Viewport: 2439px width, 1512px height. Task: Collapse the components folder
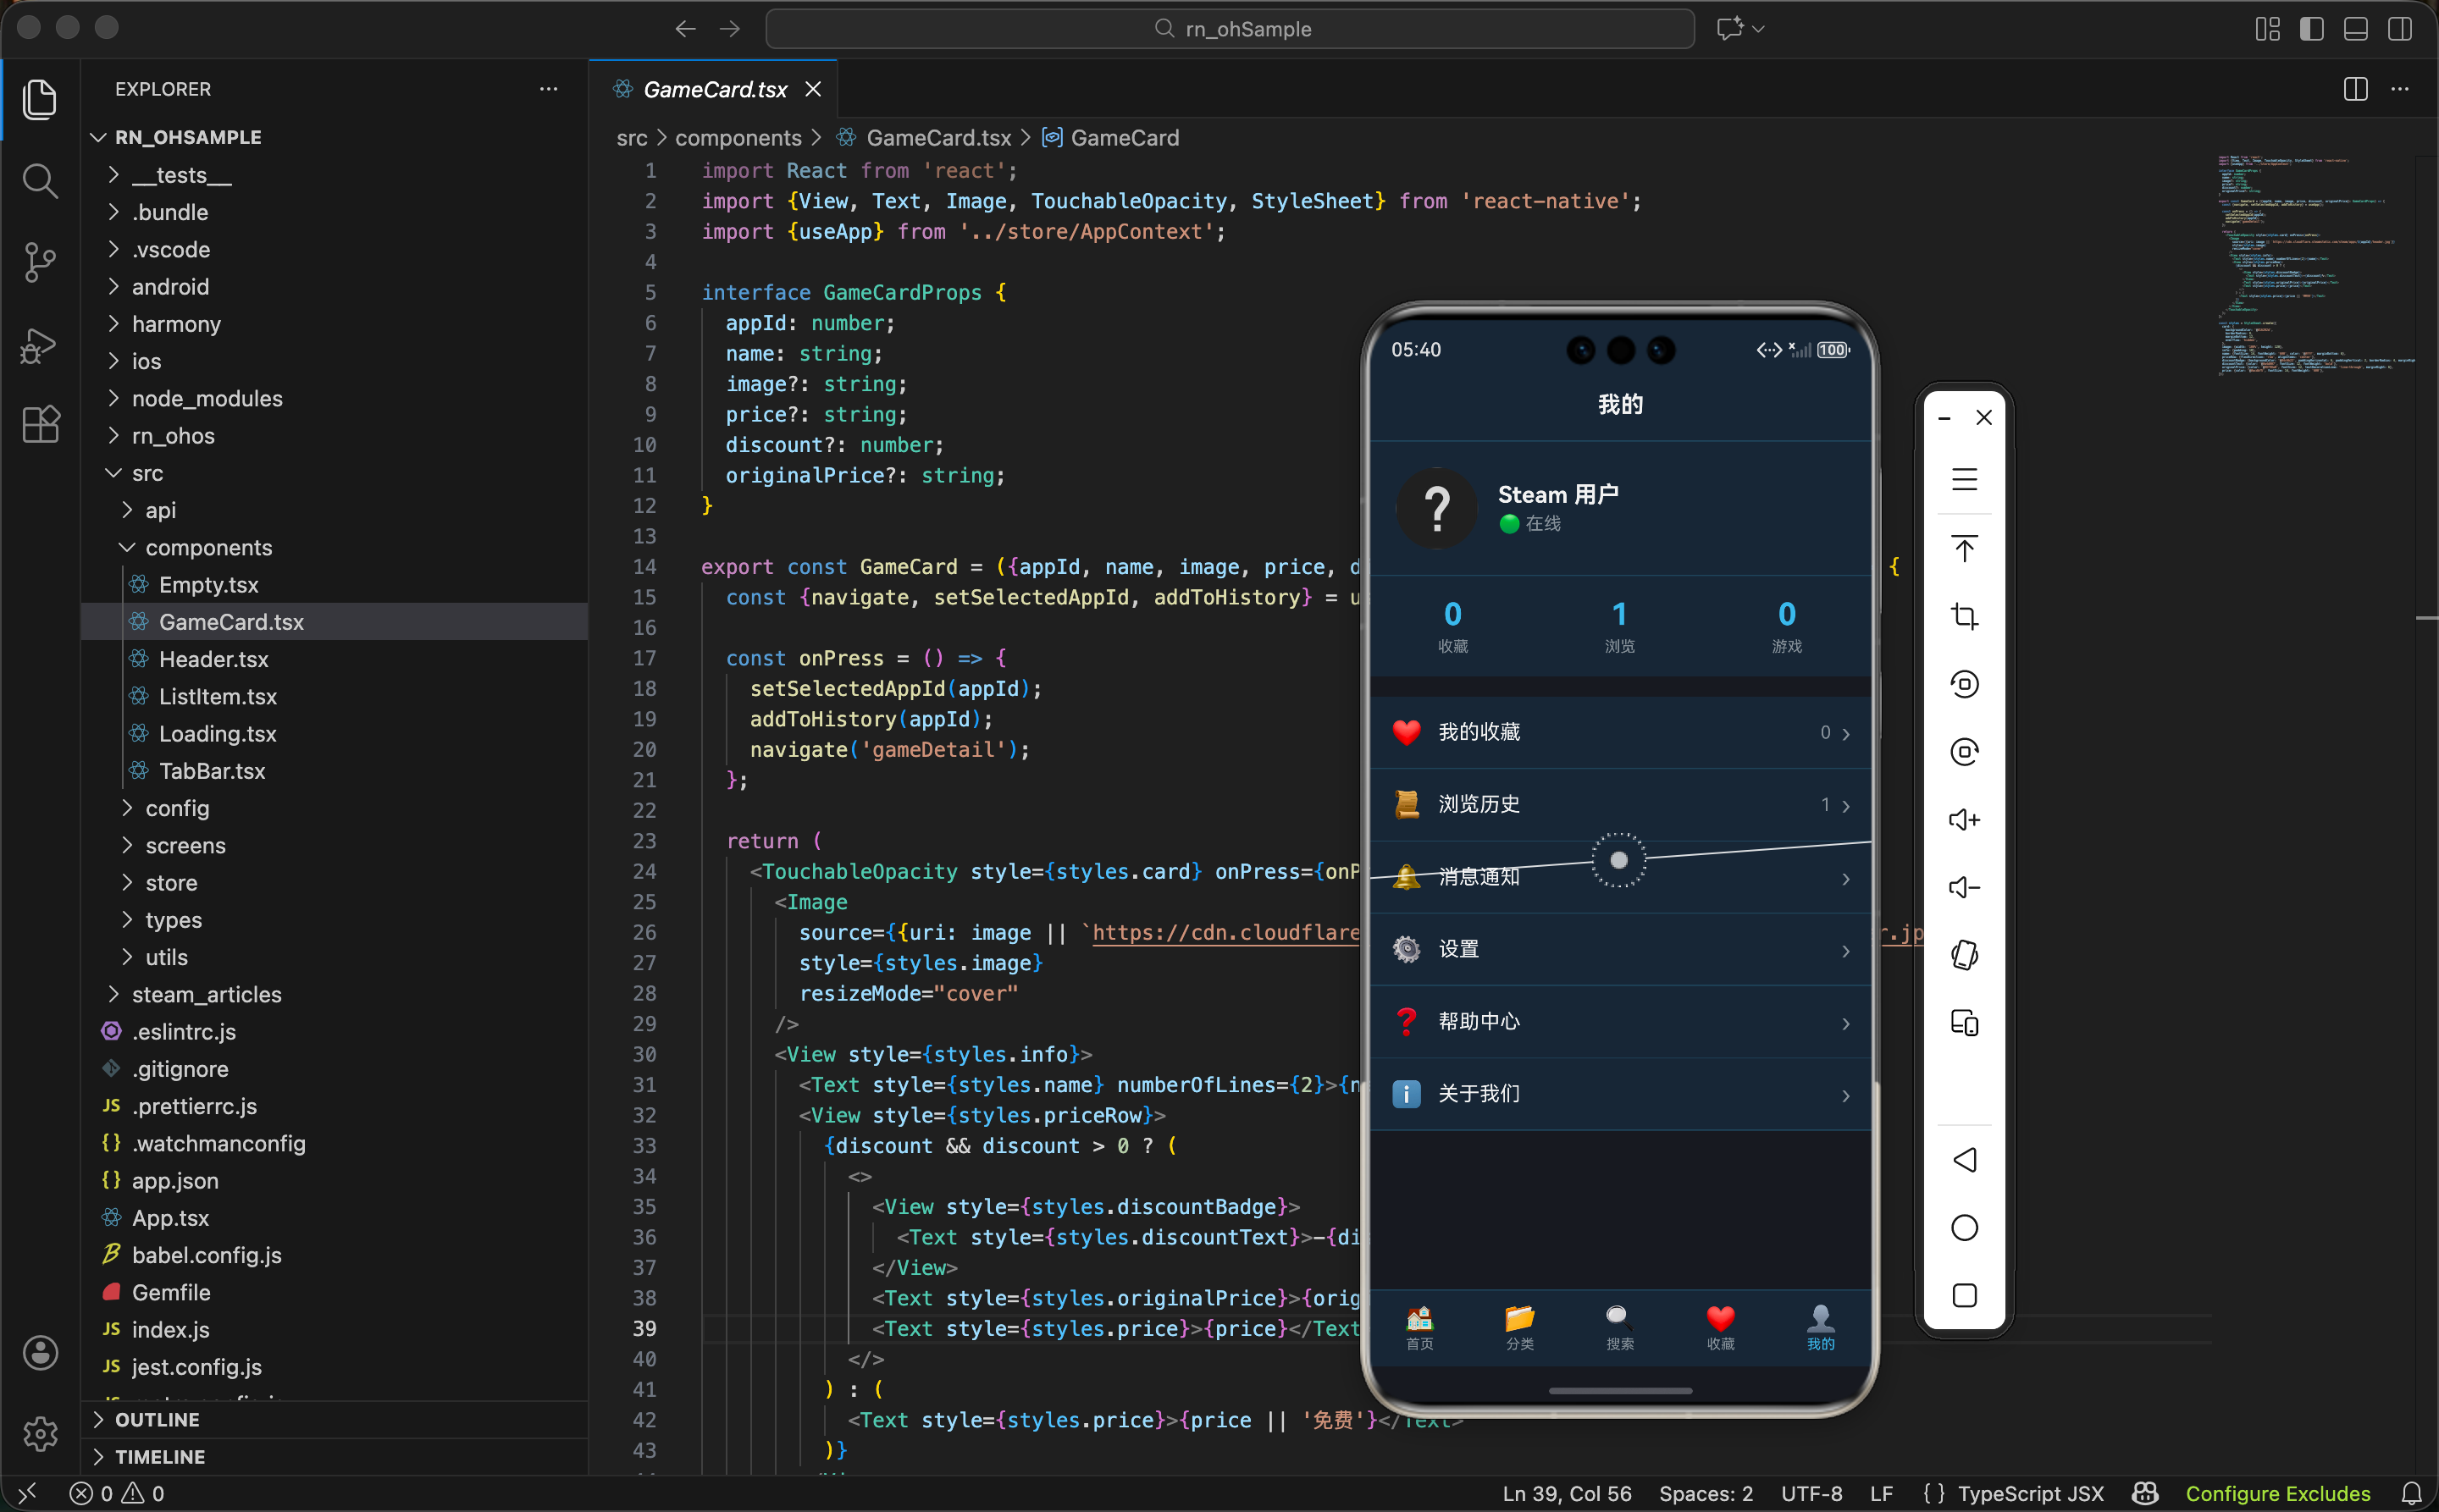coord(208,548)
